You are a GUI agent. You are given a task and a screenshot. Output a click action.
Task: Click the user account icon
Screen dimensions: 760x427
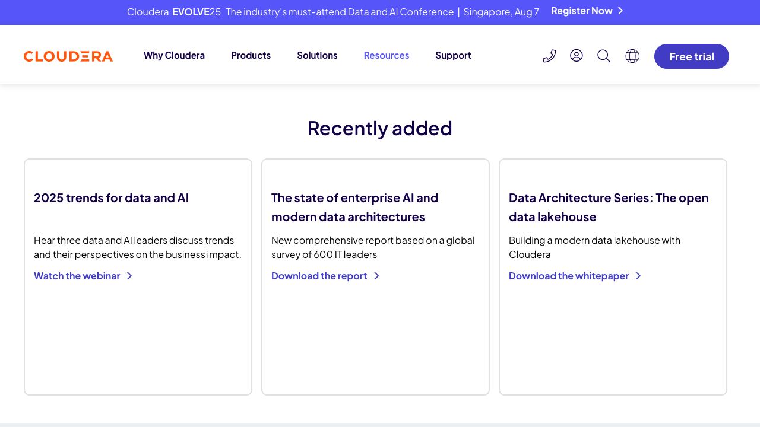(x=576, y=56)
